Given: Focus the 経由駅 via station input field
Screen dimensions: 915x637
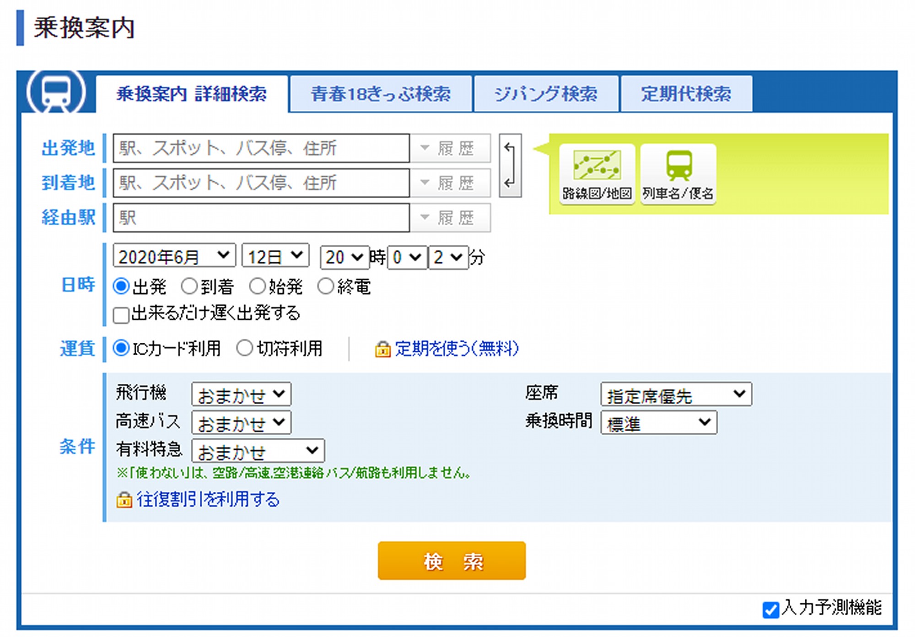Looking at the screenshot, I should 261,218.
